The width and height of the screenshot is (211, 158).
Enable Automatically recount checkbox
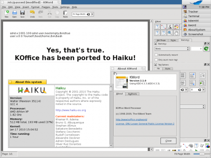(x=156, y=55)
